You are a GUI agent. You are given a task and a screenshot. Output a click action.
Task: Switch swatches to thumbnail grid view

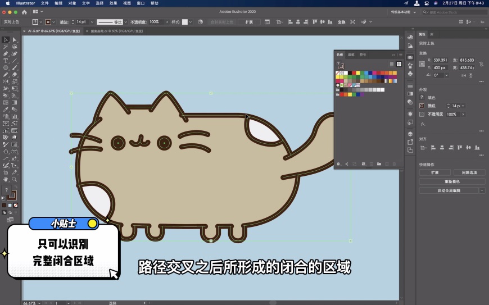pyautogui.click(x=399, y=64)
